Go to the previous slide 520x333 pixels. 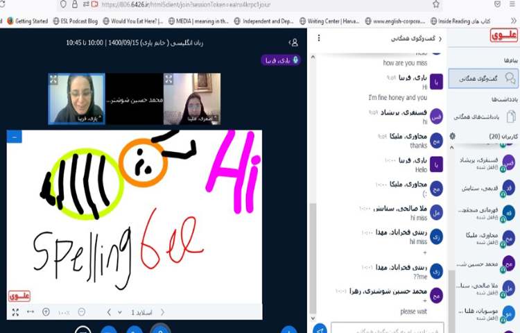coord(109,312)
